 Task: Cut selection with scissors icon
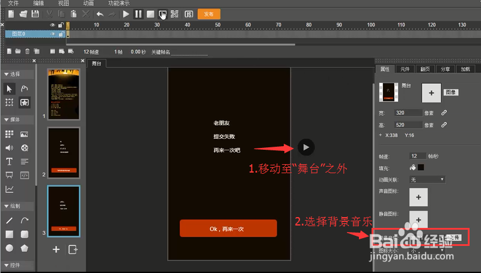pyautogui.click(x=49, y=14)
